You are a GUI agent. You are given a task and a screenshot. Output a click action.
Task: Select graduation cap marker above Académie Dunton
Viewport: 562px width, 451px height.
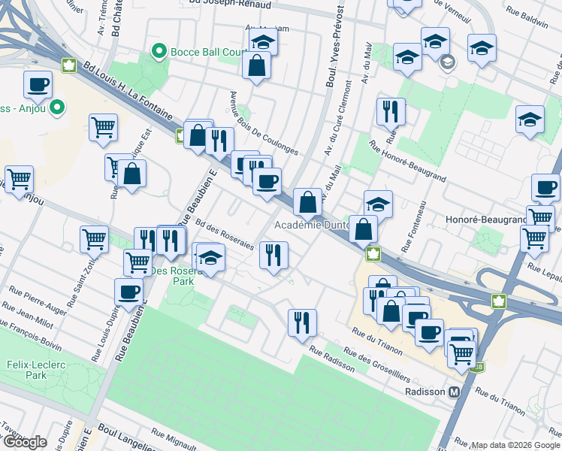click(x=379, y=203)
